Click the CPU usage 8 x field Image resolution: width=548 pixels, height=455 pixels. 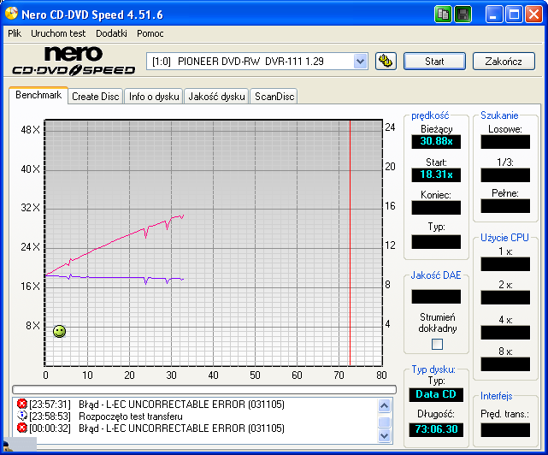coord(505,364)
